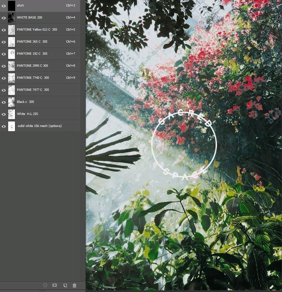Select channel name 'shirt'

[20, 6]
